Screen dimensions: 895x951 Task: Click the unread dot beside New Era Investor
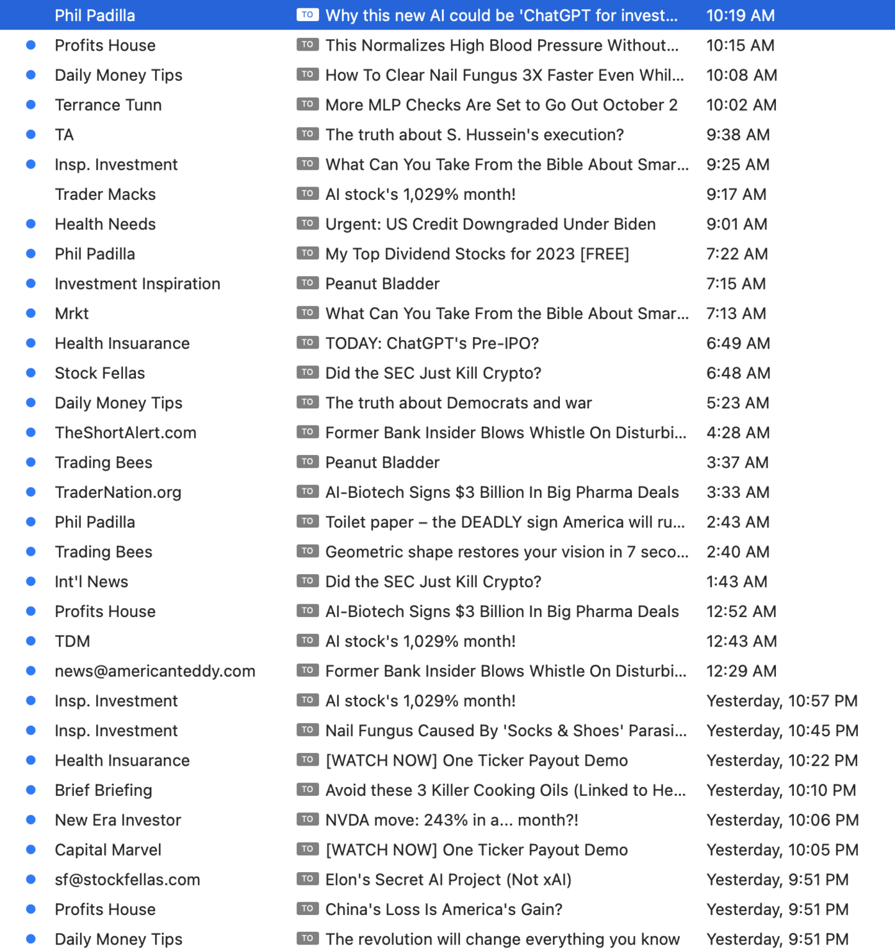point(31,820)
